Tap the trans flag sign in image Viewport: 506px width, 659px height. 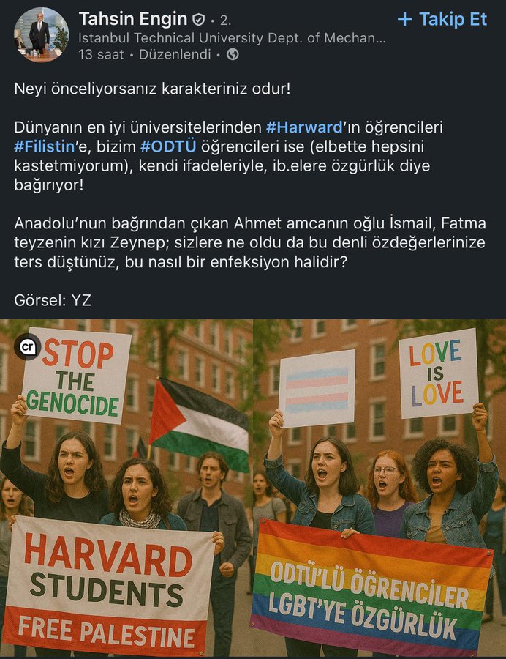point(317,388)
